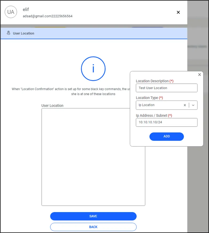Click the BACK button
The height and width of the screenshot is (233, 209).
click(x=93, y=227)
